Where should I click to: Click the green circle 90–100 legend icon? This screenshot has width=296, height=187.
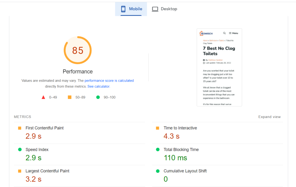98,97
